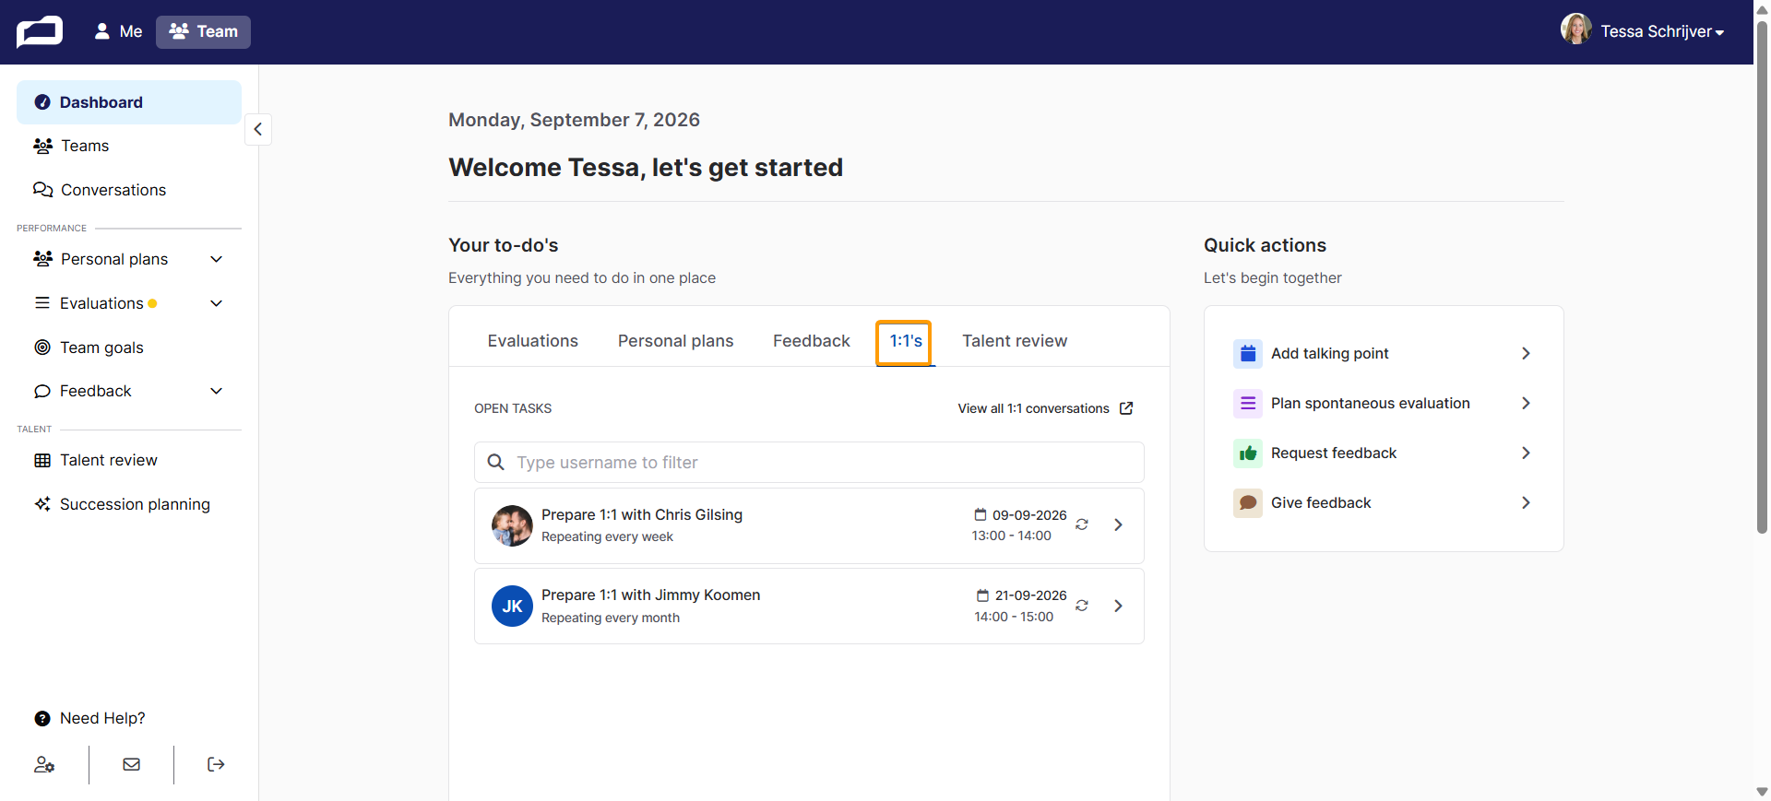
Task: Click View all 1:1 conversations link
Action: tap(1033, 408)
